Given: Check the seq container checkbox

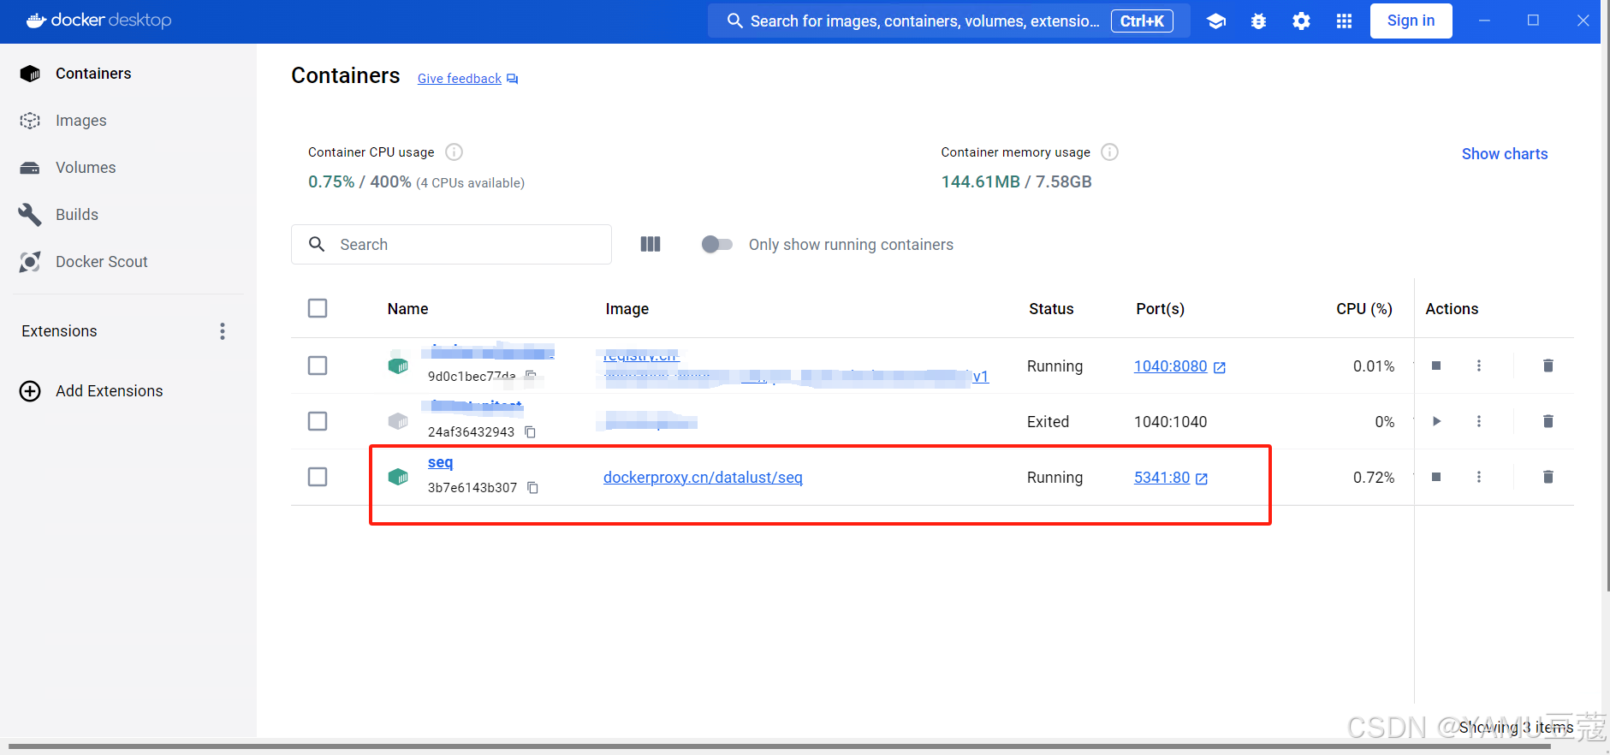Looking at the screenshot, I should 318,477.
